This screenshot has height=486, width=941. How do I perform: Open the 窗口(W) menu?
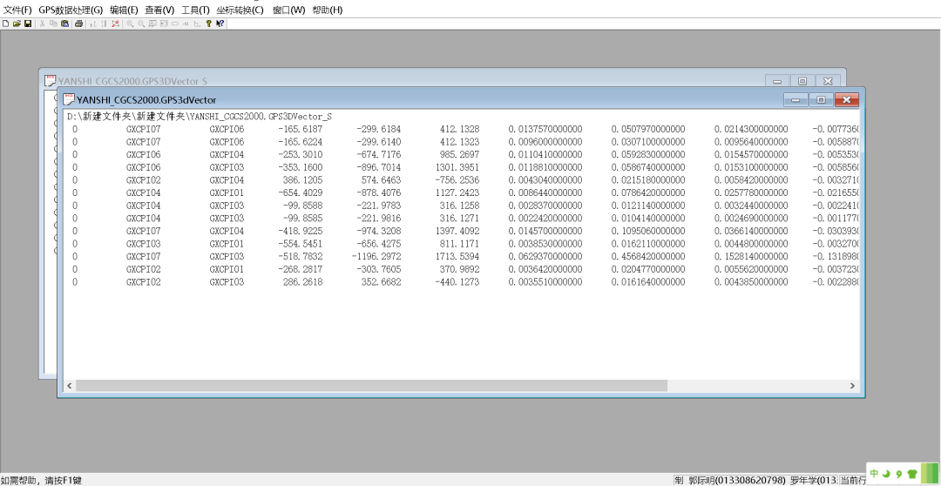(x=288, y=10)
